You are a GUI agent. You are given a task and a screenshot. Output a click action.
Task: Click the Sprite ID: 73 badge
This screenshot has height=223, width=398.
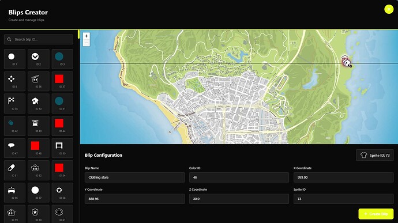375,155
